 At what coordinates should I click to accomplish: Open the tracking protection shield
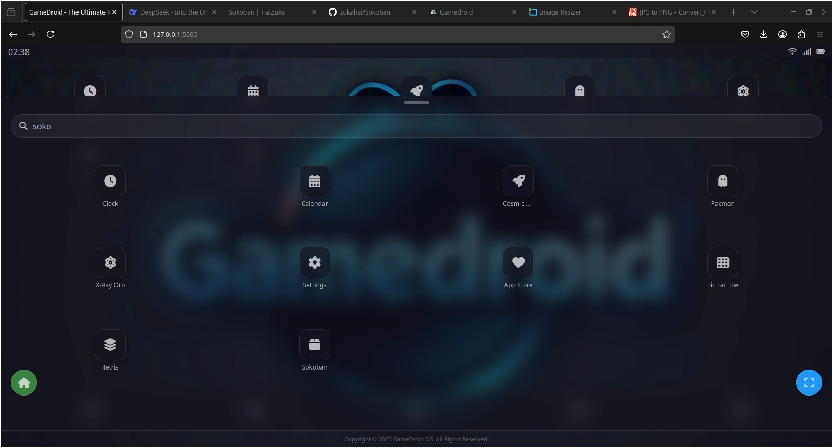[x=129, y=34]
